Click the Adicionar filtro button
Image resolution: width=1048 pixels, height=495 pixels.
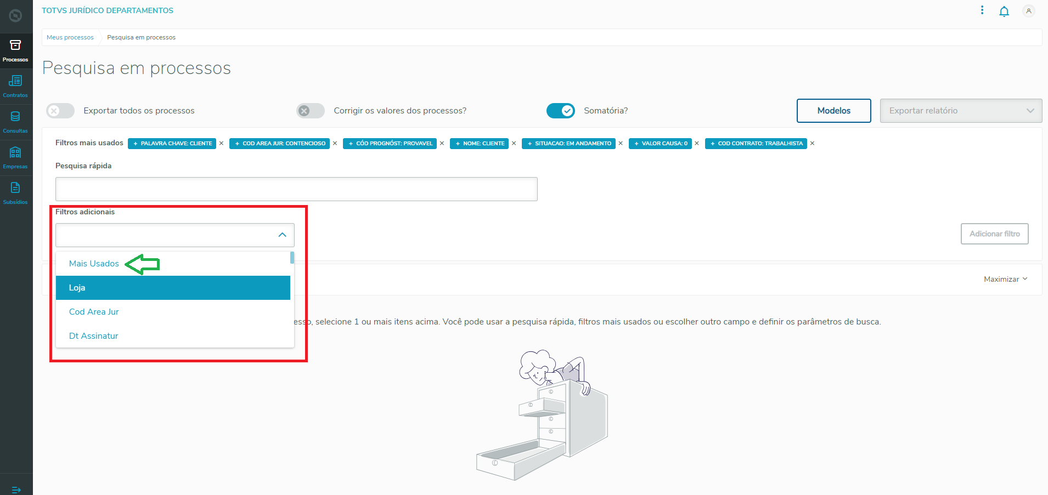pos(994,234)
